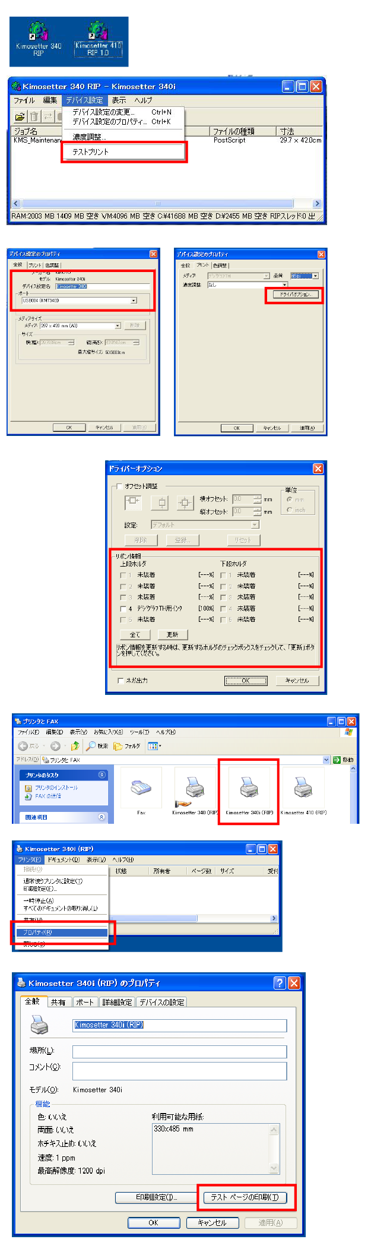
Task: Click the open-file icon in the Kimosetter 340 RIP toolbar
Action: [20, 116]
